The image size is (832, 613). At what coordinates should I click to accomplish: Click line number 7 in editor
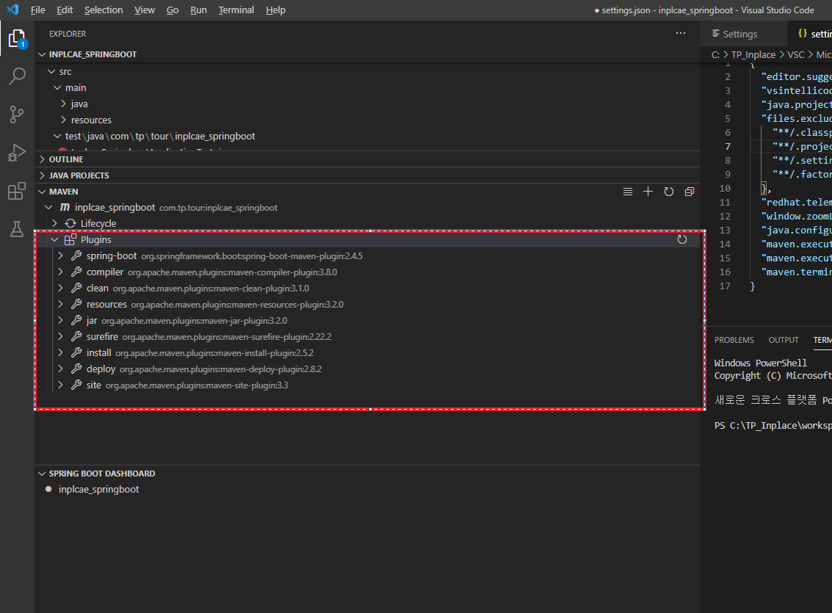pos(728,146)
